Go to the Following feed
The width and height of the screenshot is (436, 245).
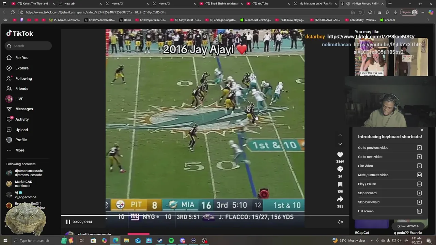pos(19,79)
